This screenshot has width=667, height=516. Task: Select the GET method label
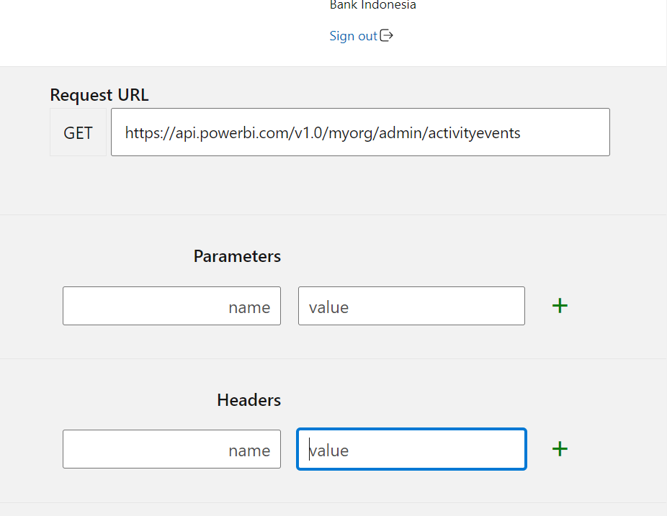click(x=78, y=132)
